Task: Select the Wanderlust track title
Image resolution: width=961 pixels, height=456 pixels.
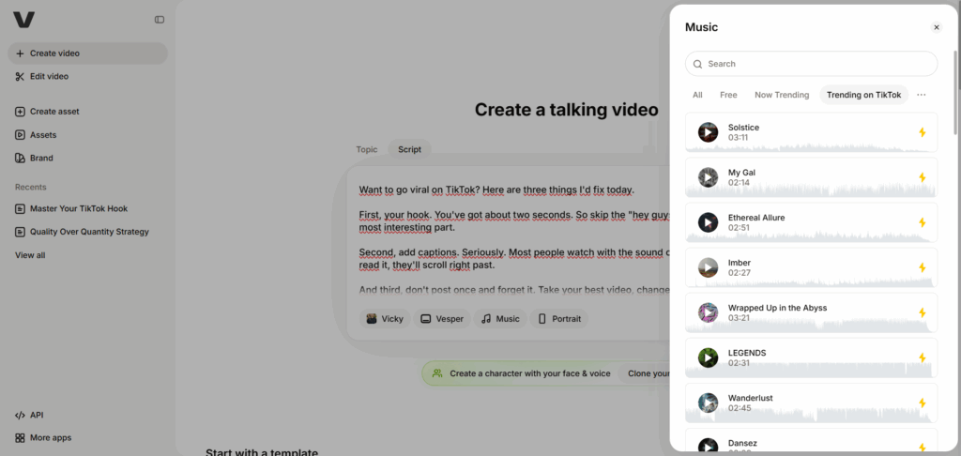Action: [x=750, y=398]
